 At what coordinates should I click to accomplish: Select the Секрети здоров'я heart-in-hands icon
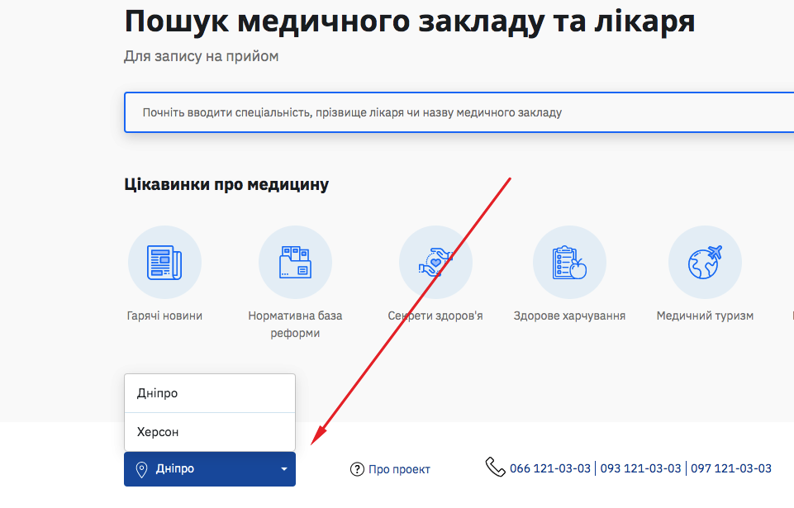(436, 261)
